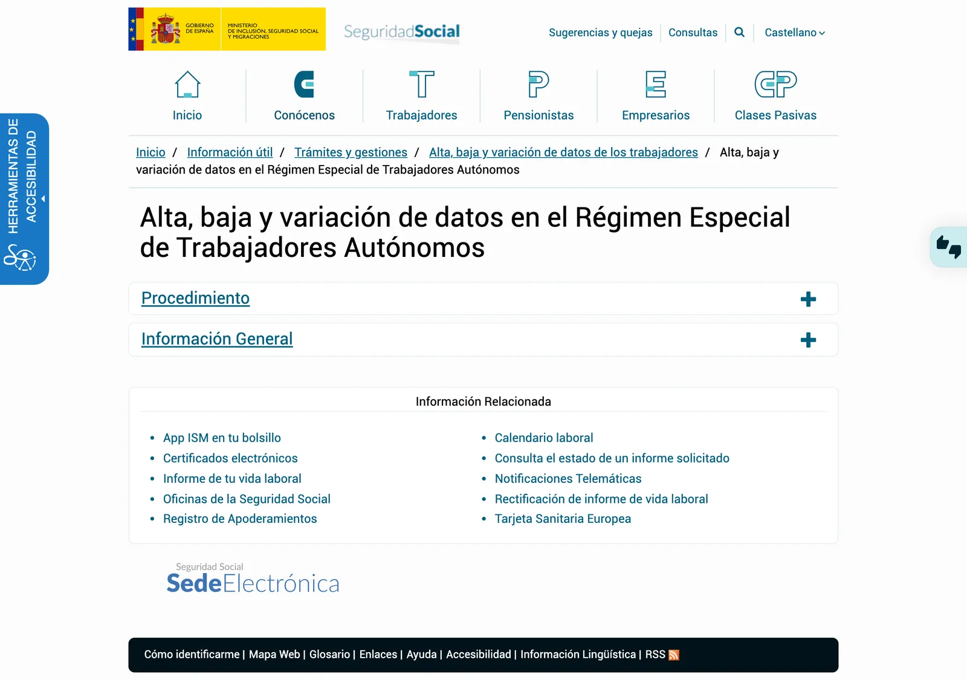Click the Inicio house icon
Screen dimensions: 967x680
pos(187,84)
